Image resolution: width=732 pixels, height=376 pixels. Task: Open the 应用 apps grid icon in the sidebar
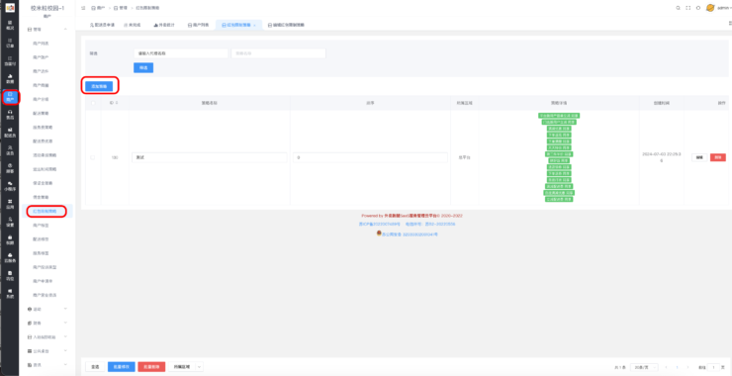click(x=10, y=204)
